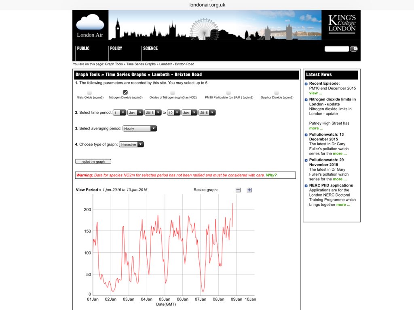The height and width of the screenshot is (310, 414).
Task: Open the PUBLIC menu
Action: (83, 48)
